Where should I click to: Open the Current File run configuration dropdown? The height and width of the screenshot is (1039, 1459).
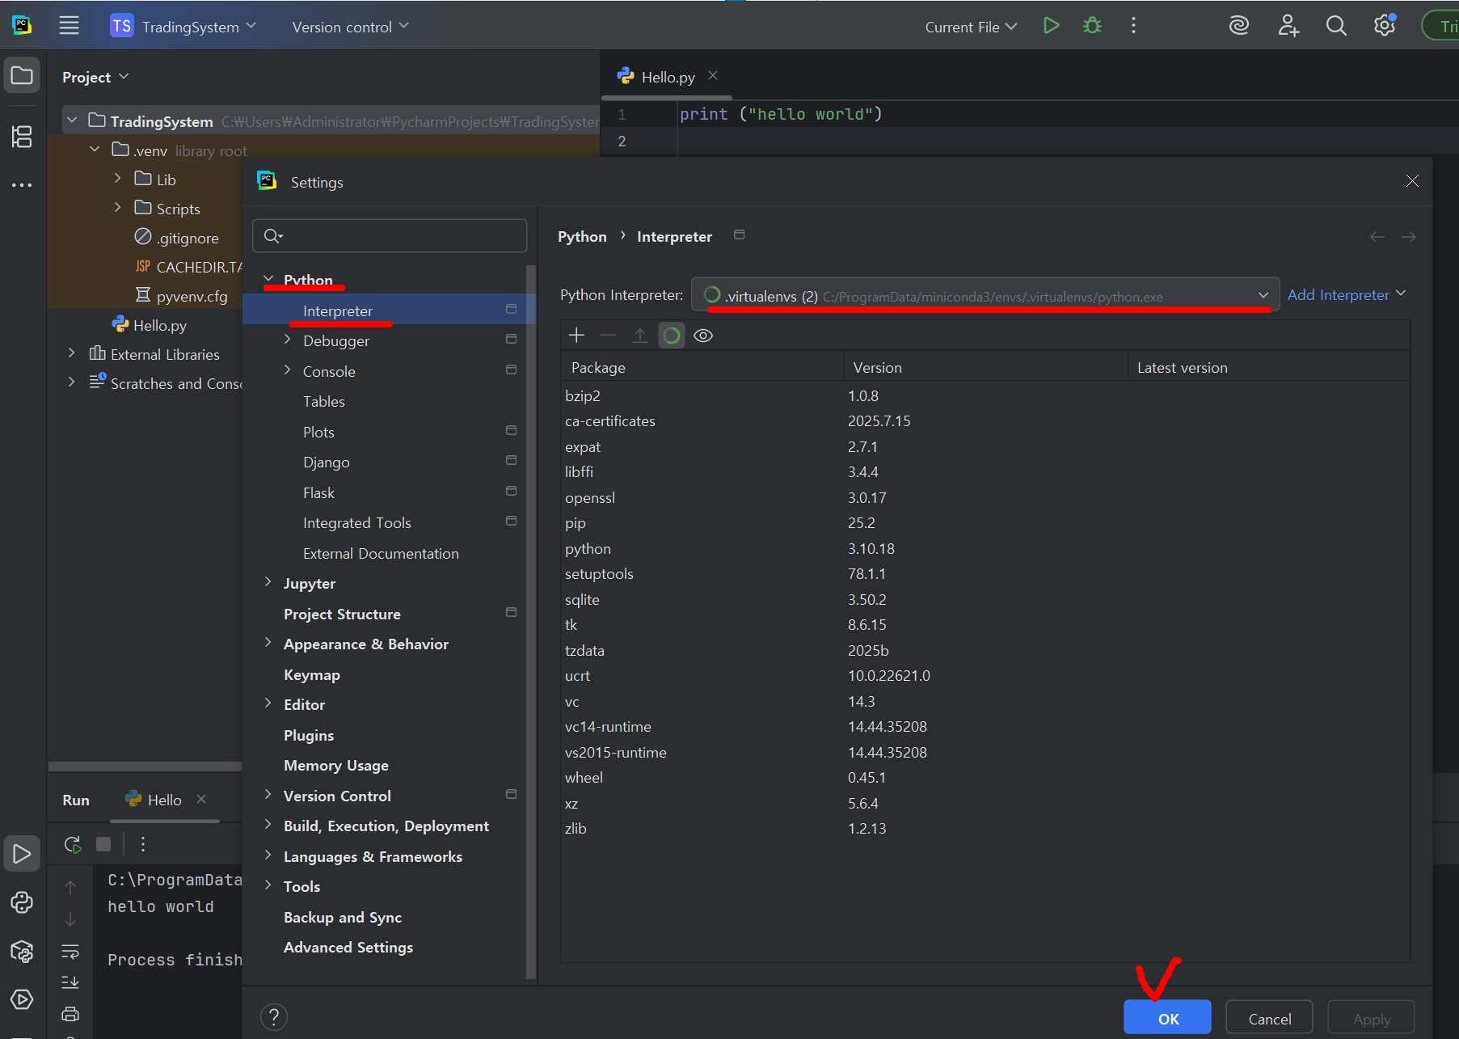tap(971, 27)
